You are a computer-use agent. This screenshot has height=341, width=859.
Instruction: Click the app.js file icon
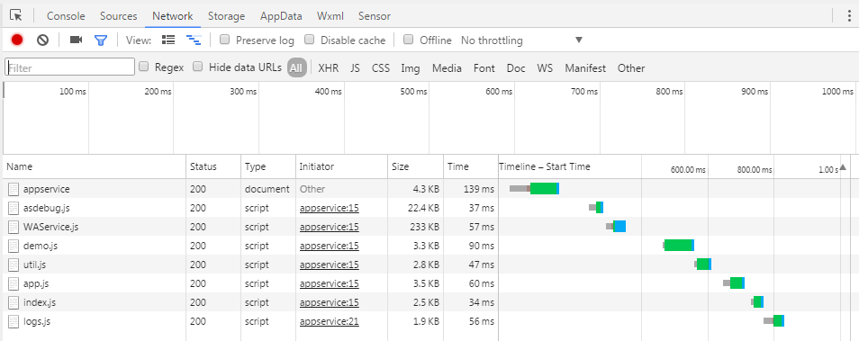[x=14, y=283]
